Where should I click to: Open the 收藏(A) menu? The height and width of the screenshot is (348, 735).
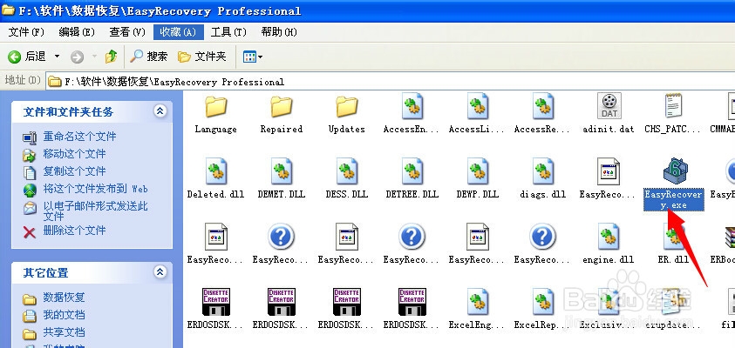click(178, 32)
